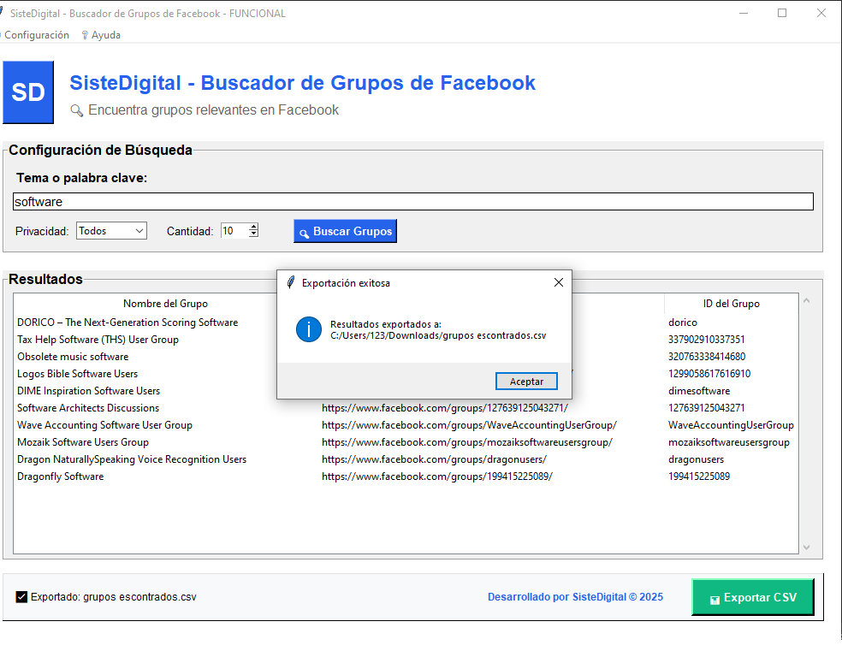Click ID 337902910337351
Image resolution: width=842 pixels, height=657 pixels.
pos(706,340)
